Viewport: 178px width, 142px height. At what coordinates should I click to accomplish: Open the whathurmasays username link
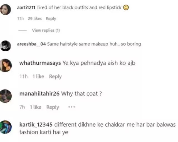(40, 63)
